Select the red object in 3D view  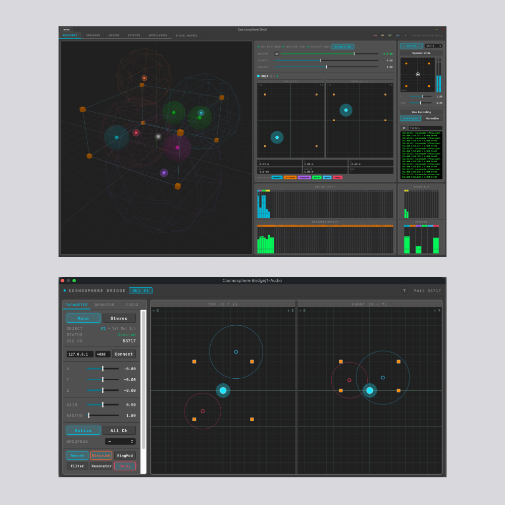[x=136, y=133]
